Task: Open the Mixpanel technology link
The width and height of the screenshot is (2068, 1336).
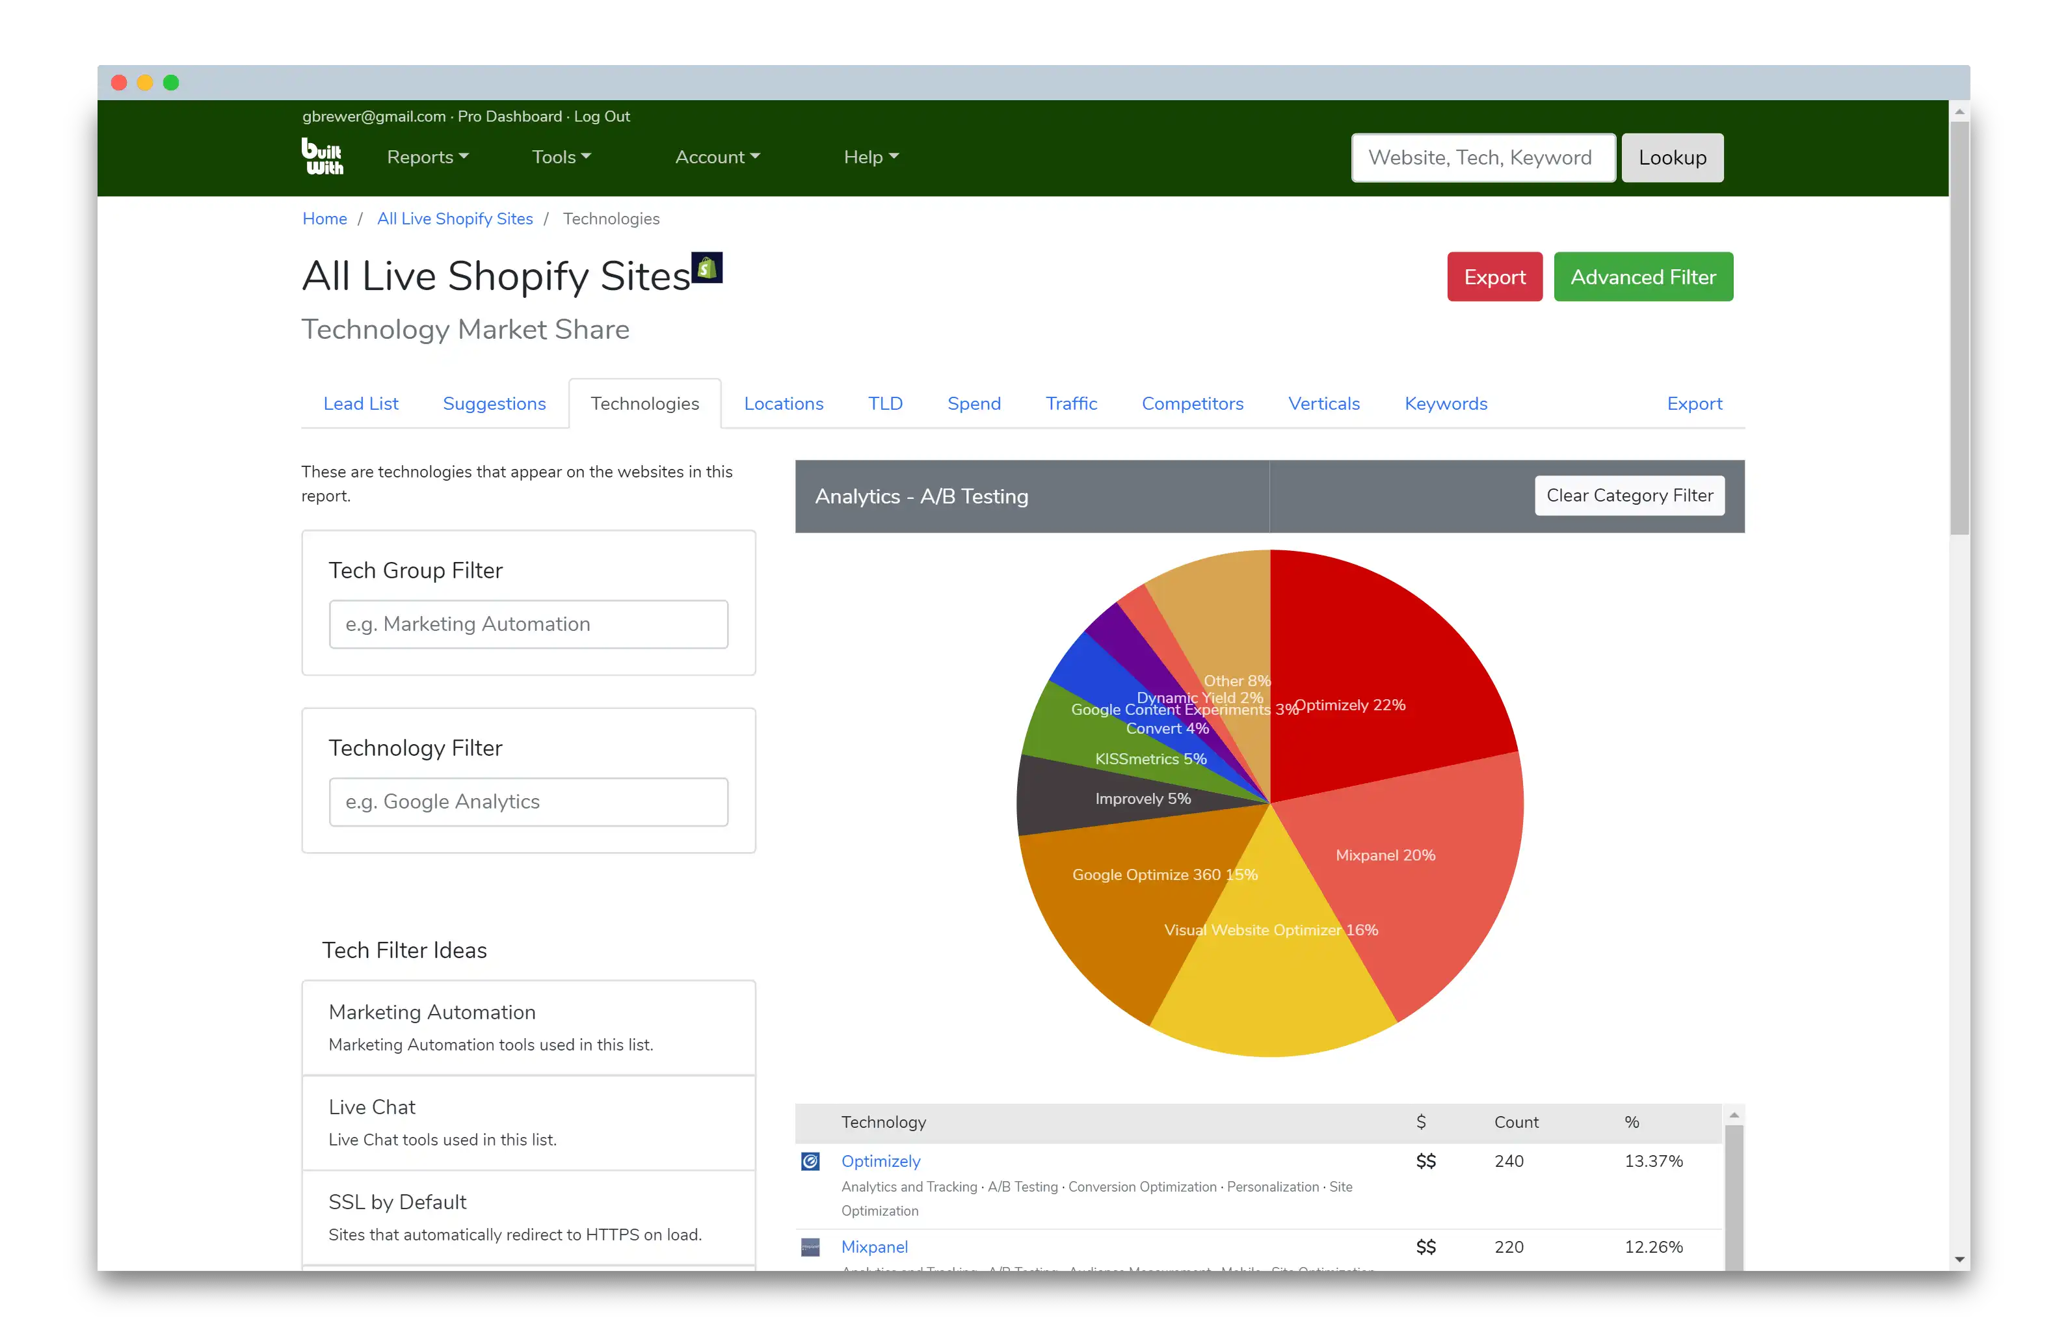Action: (x=874, y=1247)
